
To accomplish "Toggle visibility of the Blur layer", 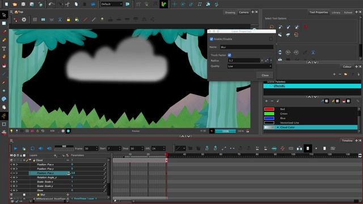I will [x=11, y=195].
